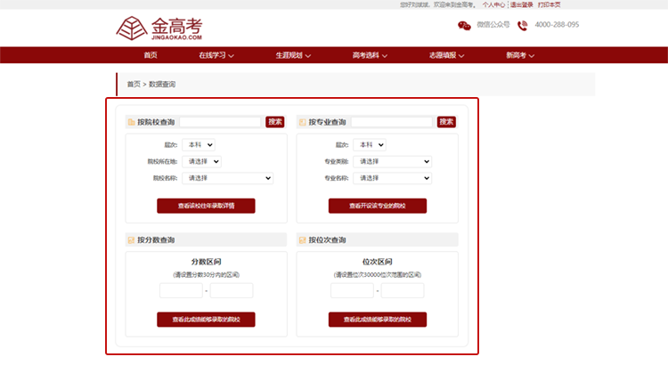Click 查看开设该专业的院校 button
Image resolution: width=668 pixels, height=365 pixels.
377,206
